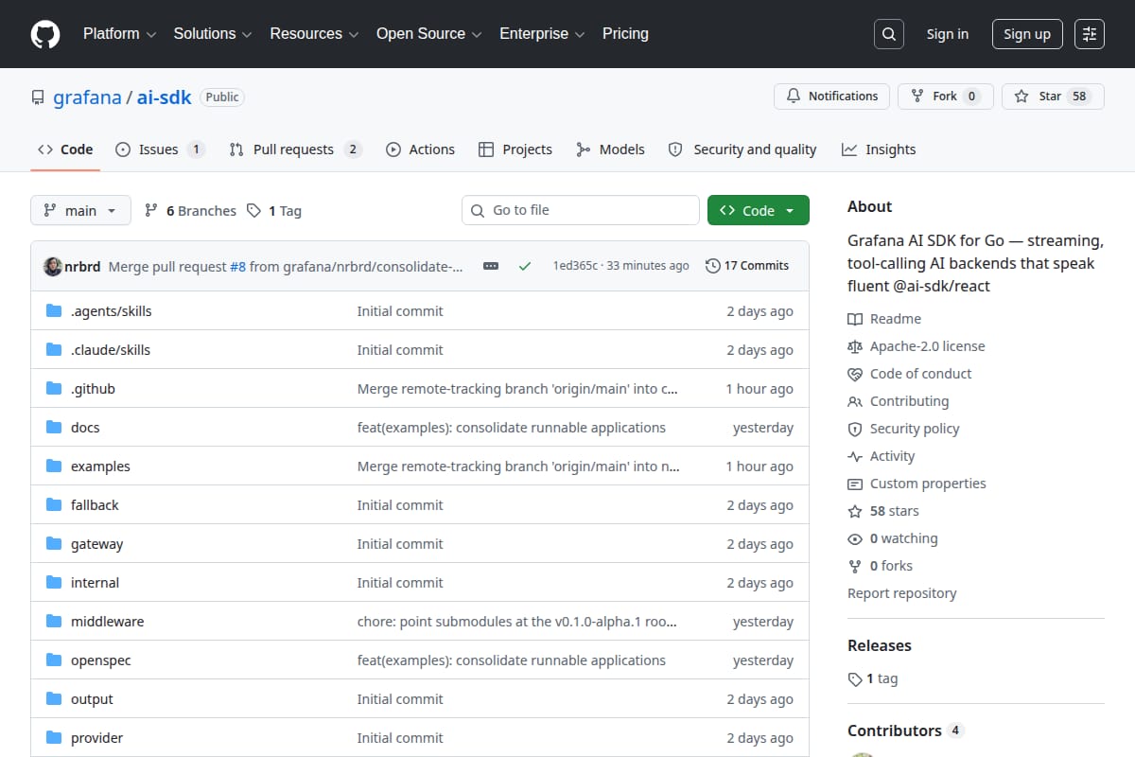This screenshot has height=757, width=1135.
Task: Open the Contributing link
Action: click(898, 401)
